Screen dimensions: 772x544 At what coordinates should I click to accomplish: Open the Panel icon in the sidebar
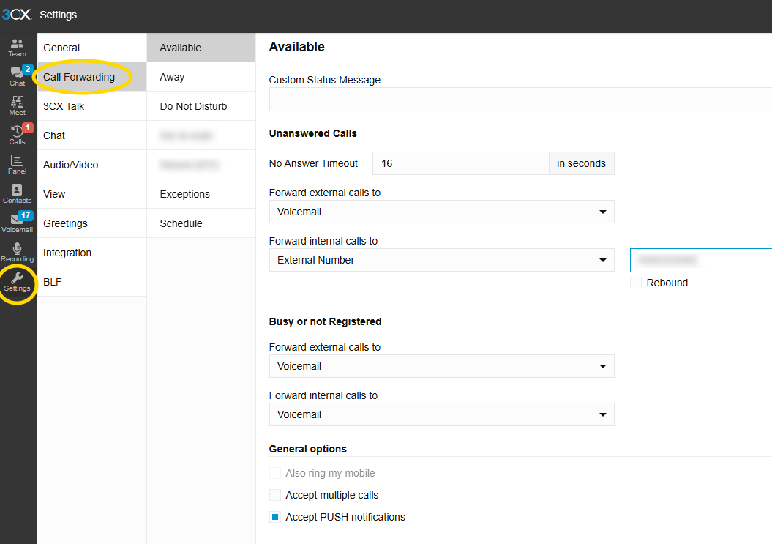point(18,165)
